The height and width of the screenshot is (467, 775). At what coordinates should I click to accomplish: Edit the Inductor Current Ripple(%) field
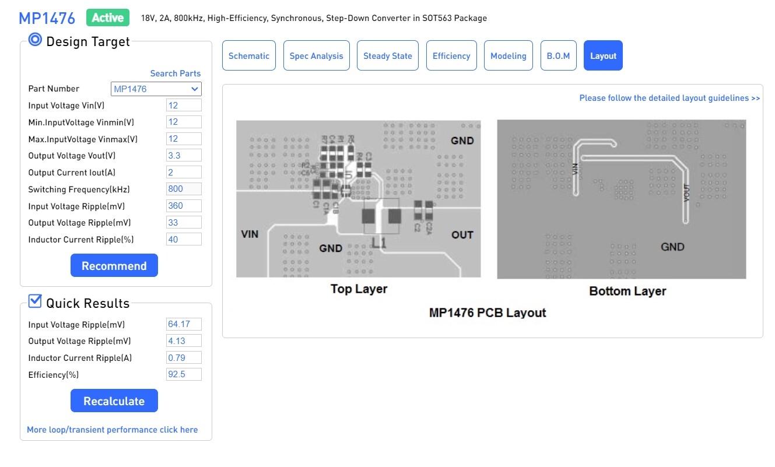(184, 240)
